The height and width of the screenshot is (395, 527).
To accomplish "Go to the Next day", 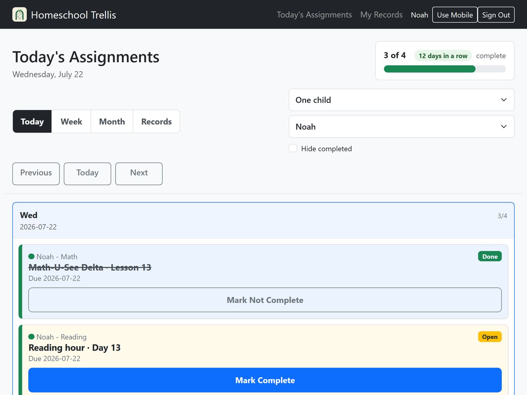I will click(x=139, y=174).
